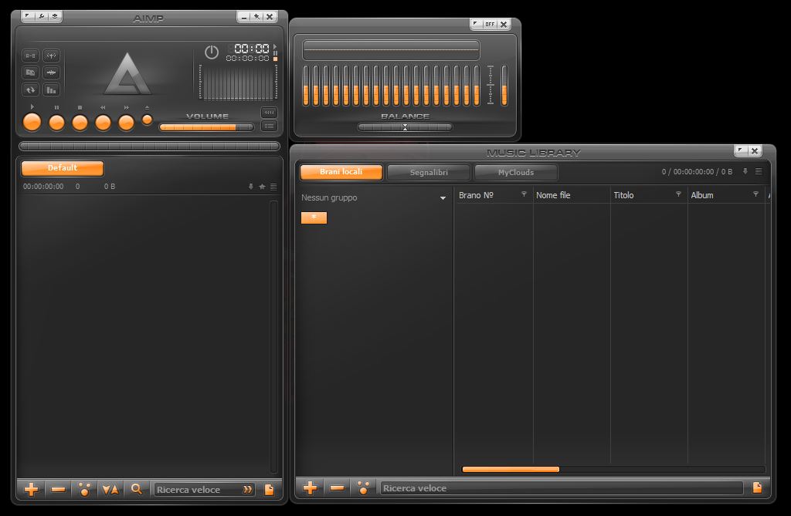Click the equalizer curve display
The height and width of the screenshot is (516, 791).
[391, 50]
